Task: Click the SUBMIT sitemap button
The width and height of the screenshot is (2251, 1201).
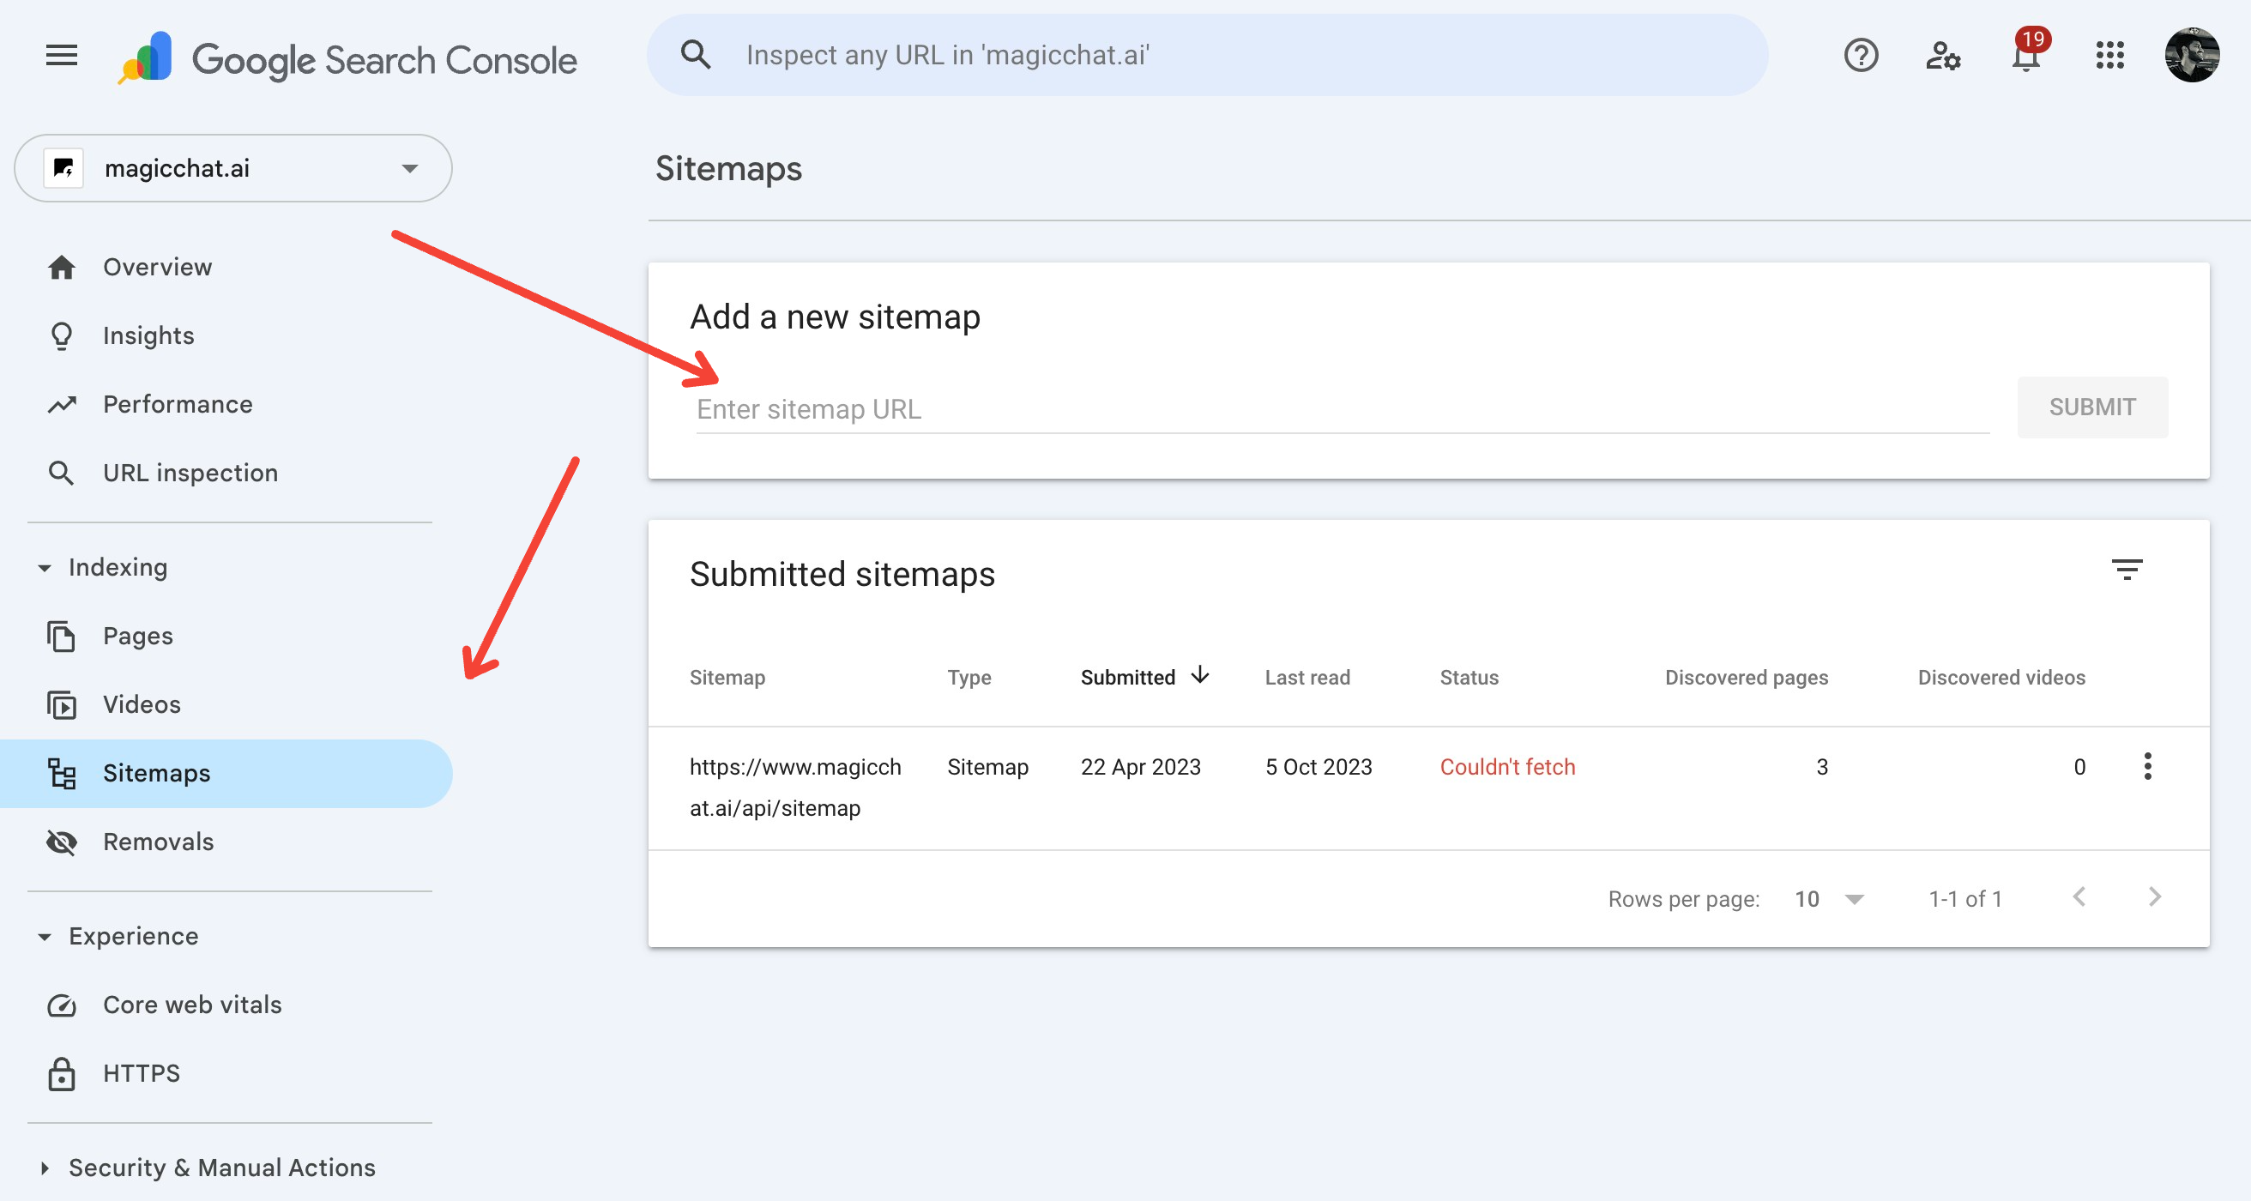Action: pyautogui.click(x=2092, y=407)
